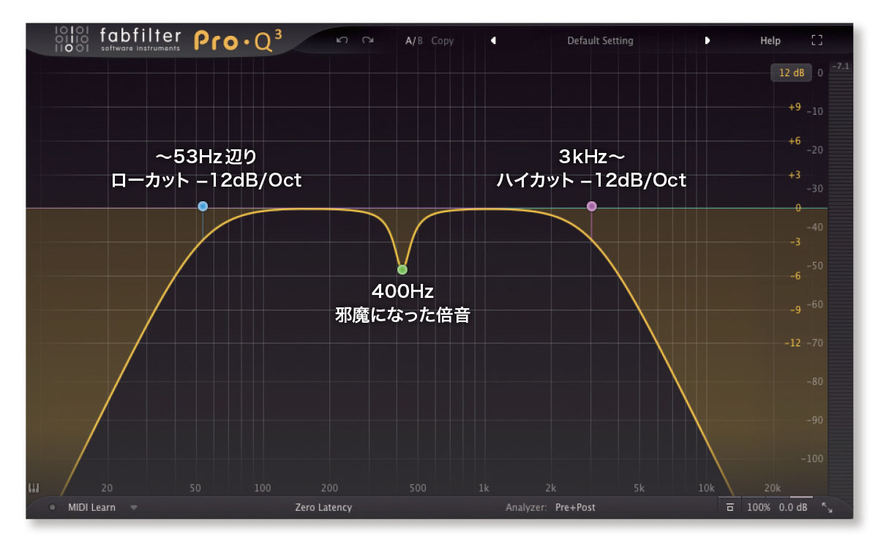Click the output level meter bar

pyautogui.click(x=841, y=284)
